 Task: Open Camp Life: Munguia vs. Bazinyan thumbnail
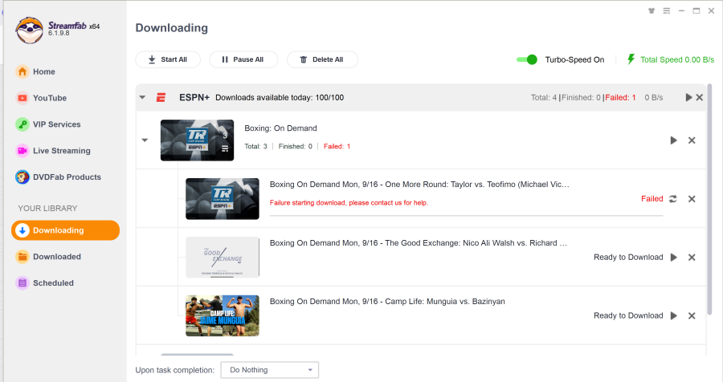pos(223,315)
